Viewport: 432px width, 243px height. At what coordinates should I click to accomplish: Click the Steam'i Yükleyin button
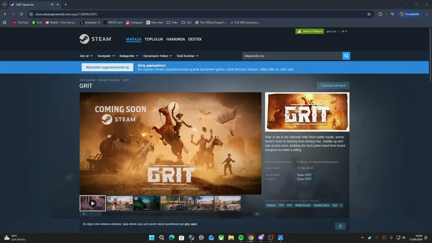[309, 31]
